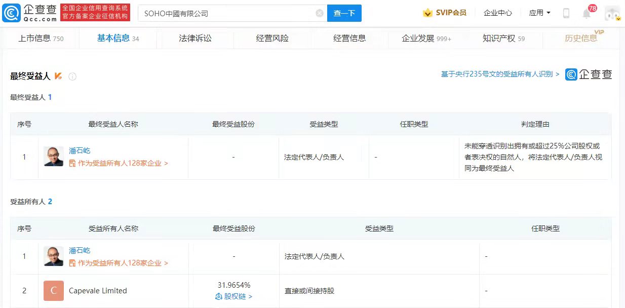Open 基于央行235号文的受益所有人识别 link
Viewport: 625px width, 308px height.
pyautogui.click(x=500, y=74)
